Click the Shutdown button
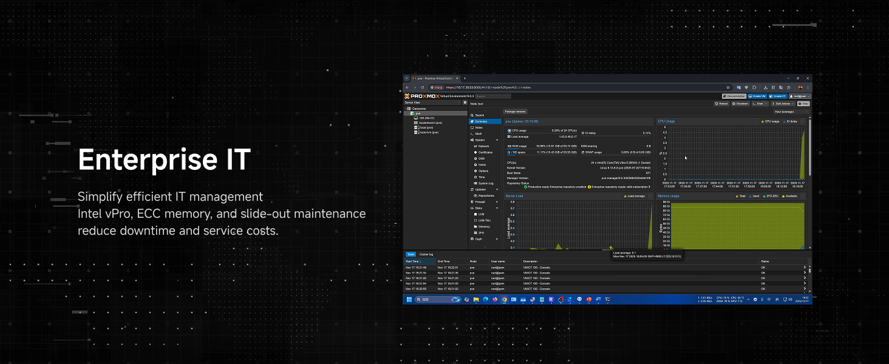Screen dimensions: 889x364 741,104
